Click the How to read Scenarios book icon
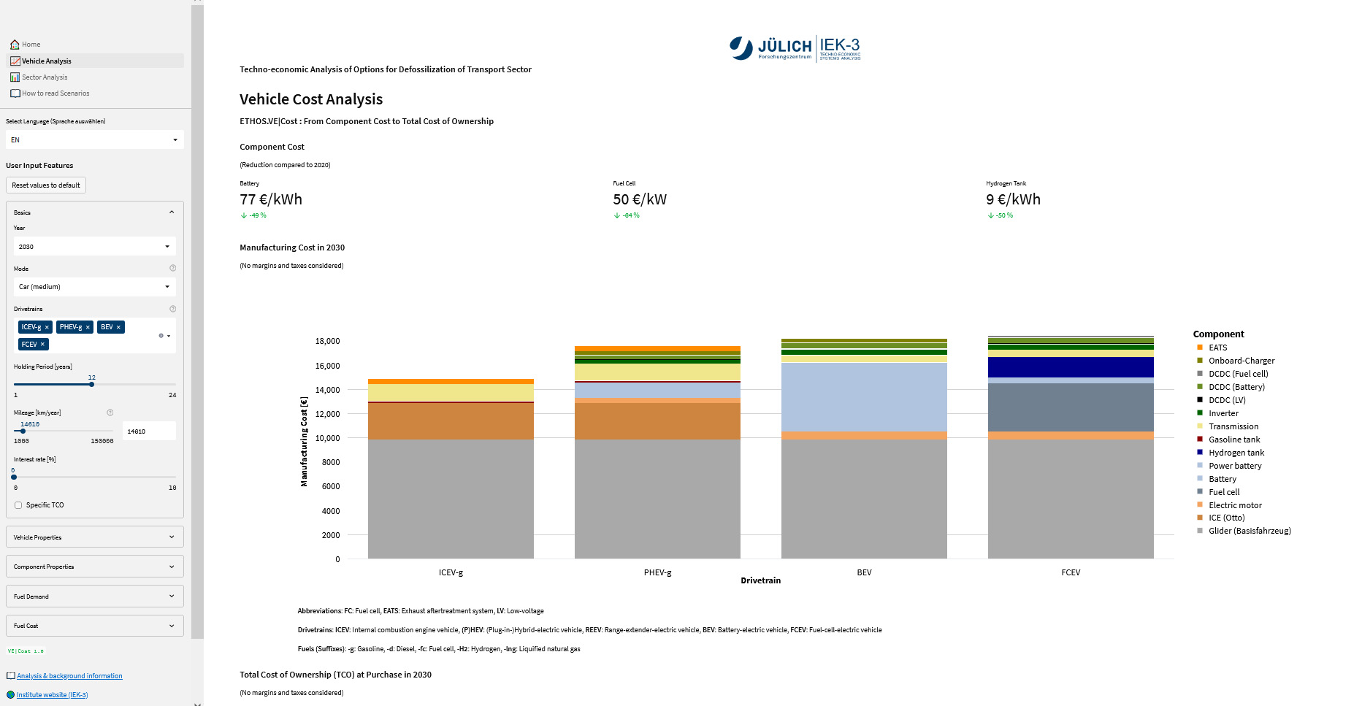The image size is (1362, 706). point(15,93)
